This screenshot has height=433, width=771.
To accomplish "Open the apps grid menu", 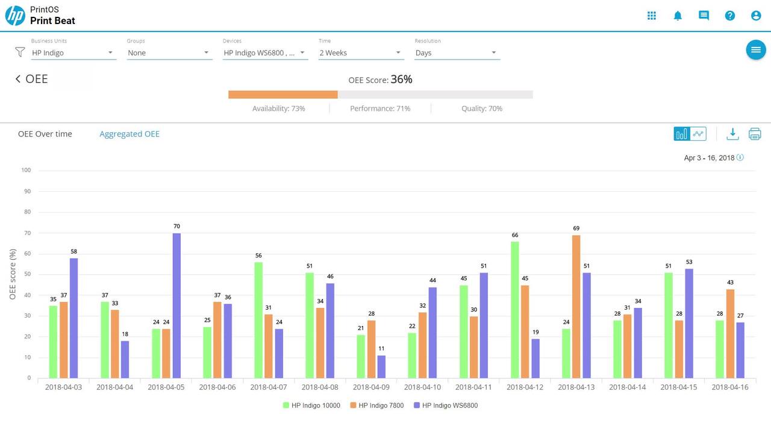I will click(652, 16).
